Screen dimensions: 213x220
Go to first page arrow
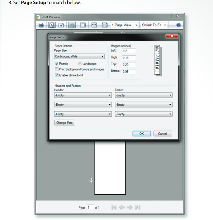pyautogui.click(x=114, y=207)
